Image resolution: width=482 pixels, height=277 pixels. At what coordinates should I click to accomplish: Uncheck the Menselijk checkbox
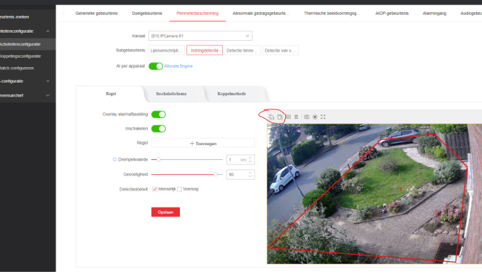[155, 189]
